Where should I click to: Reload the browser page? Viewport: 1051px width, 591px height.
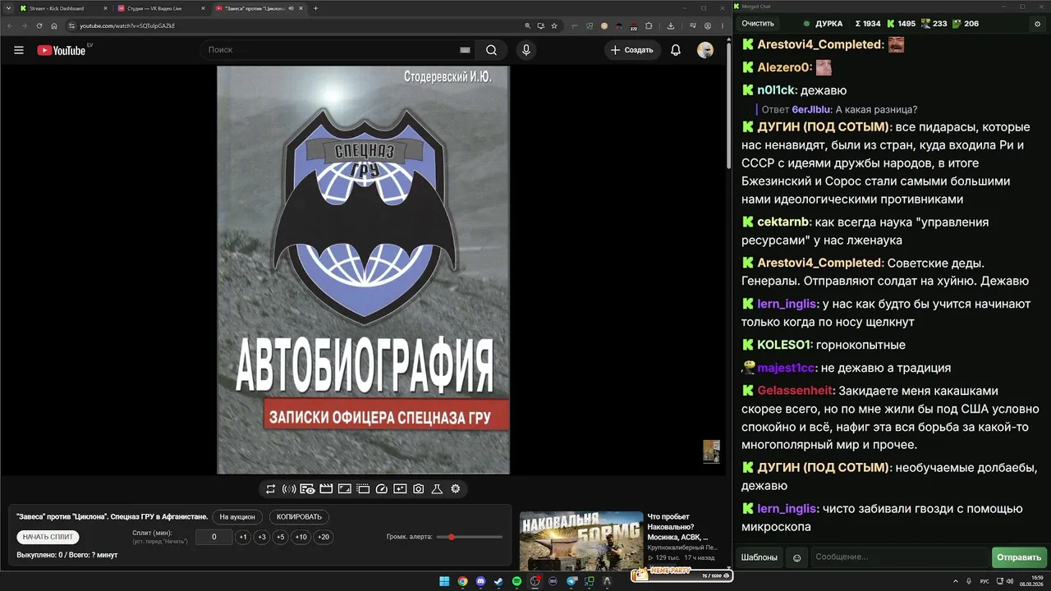pos(39,25)
